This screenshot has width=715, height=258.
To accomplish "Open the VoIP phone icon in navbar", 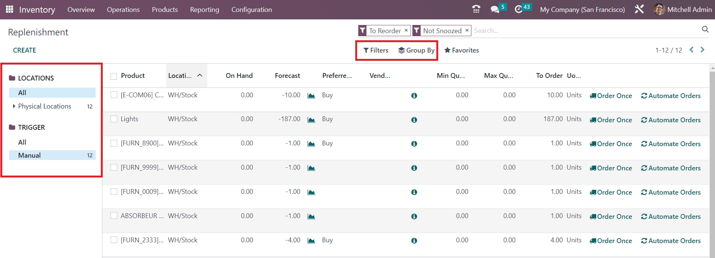I will pyautogui.click(x=476, y=9).
